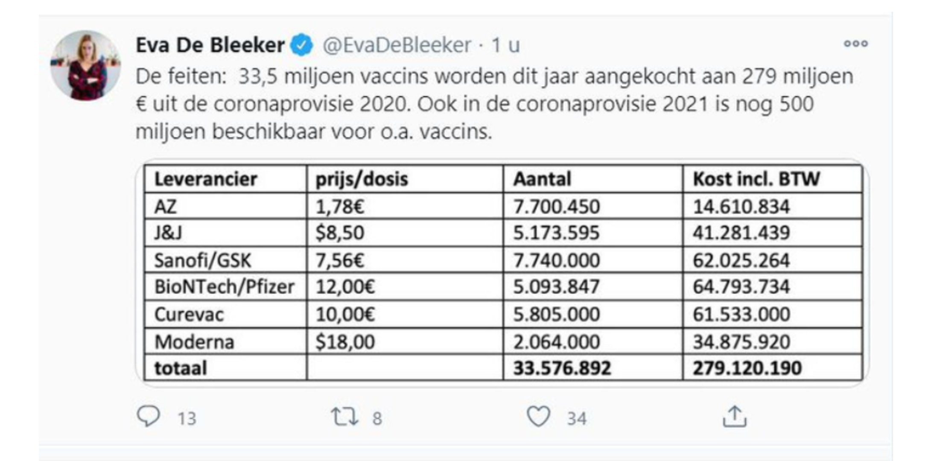934x461 pixels.
Task: Click the retweet arrows icon
Action: click(344, 417)
